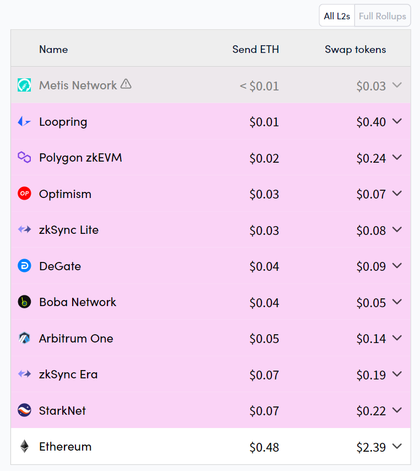Switch to the All L2s filter
420x471 pixels.
337,16
